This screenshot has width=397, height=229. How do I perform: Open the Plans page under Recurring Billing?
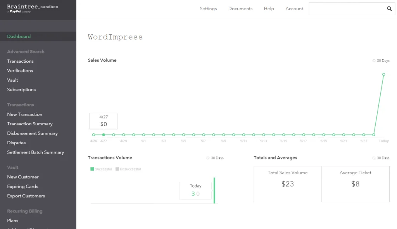pos(12,220)
